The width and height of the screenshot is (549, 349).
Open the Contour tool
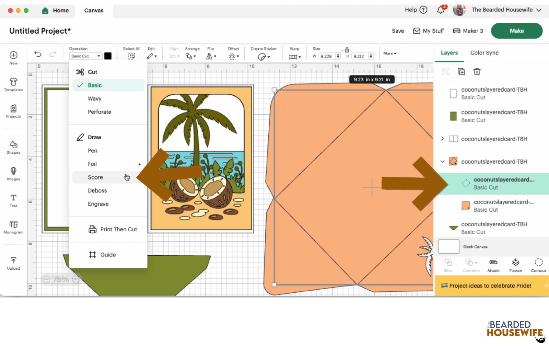coord(538,265)
